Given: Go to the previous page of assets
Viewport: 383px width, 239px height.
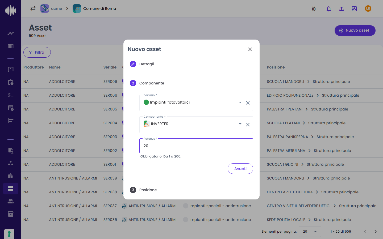Looking at the screenshot, I should click(365, 232).
